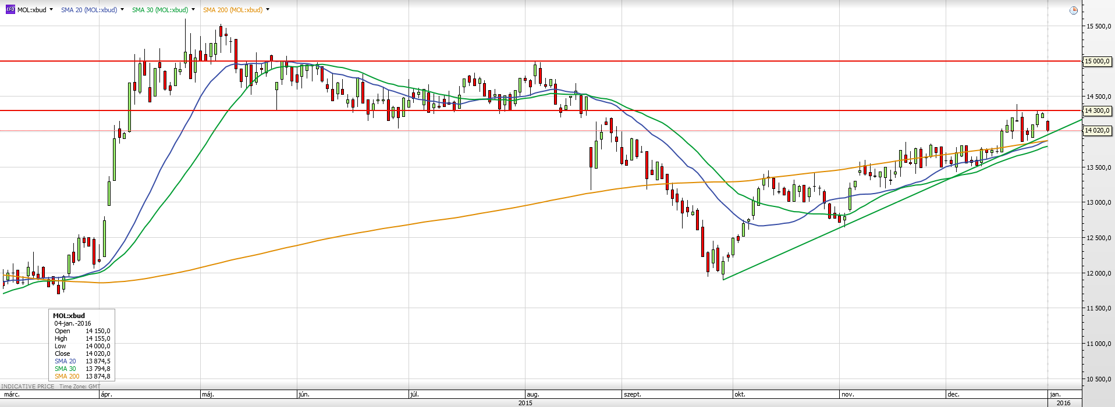Image resolution: width=1115 pixels, height=407 pixels.
Task: Click the clock icon at chart top-right
Action: coord(1074,10)
